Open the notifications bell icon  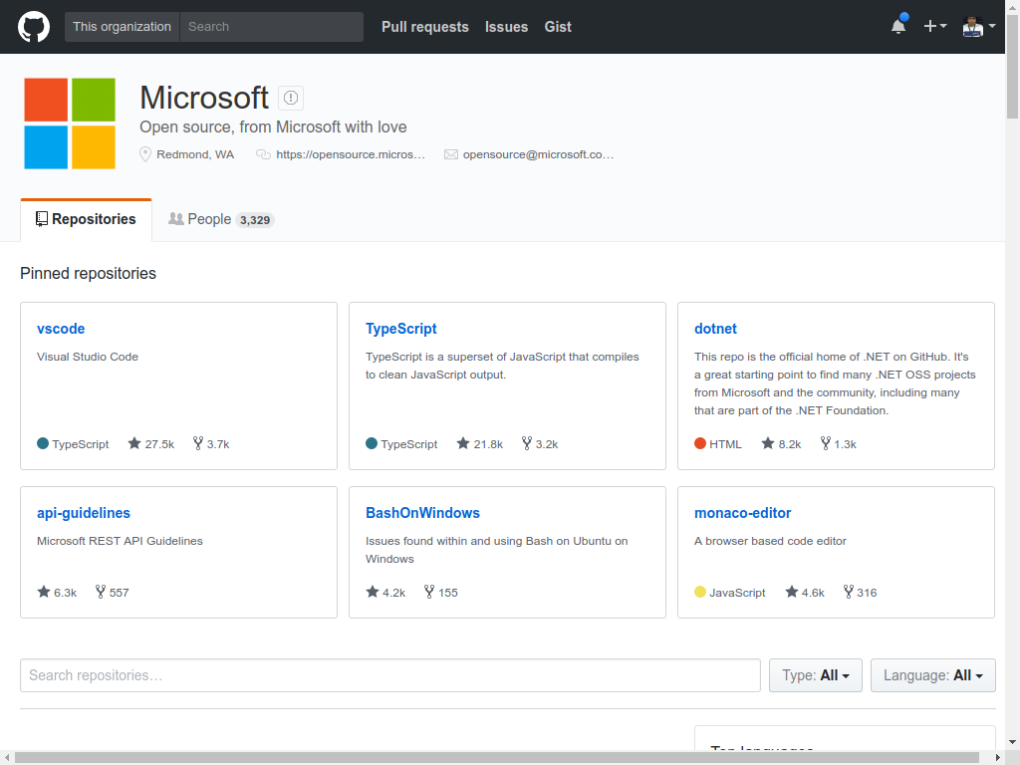(x=898, y=25)
